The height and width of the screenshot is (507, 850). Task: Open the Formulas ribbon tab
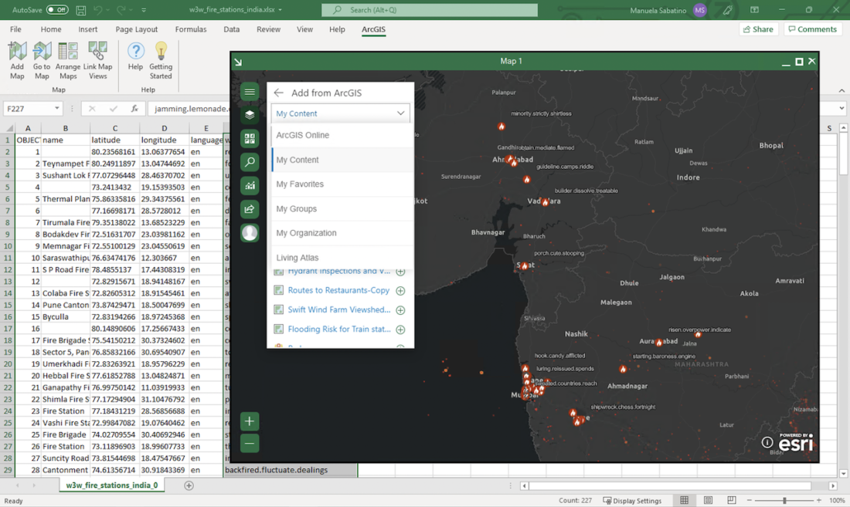coord(191,29)
